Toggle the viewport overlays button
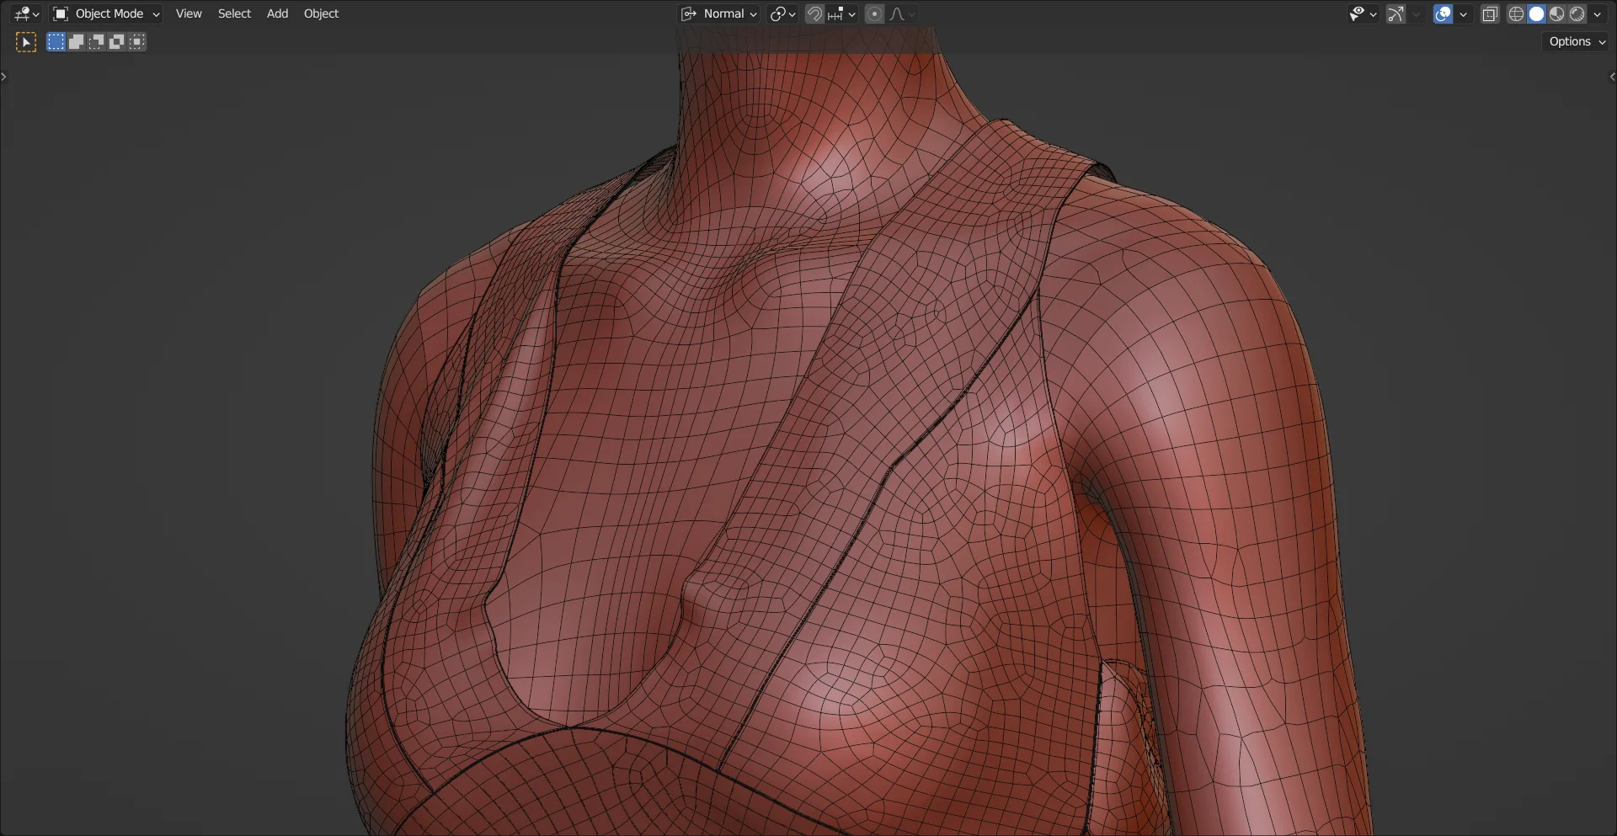Viewport: 1617px width, 836px height. (x=1444, y=13)
